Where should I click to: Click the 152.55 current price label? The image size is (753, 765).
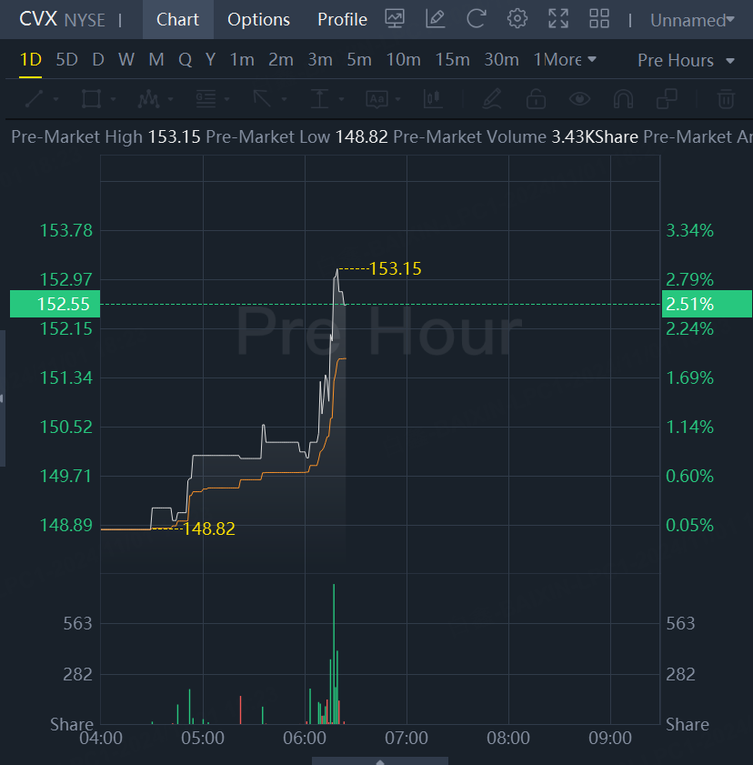55,304
